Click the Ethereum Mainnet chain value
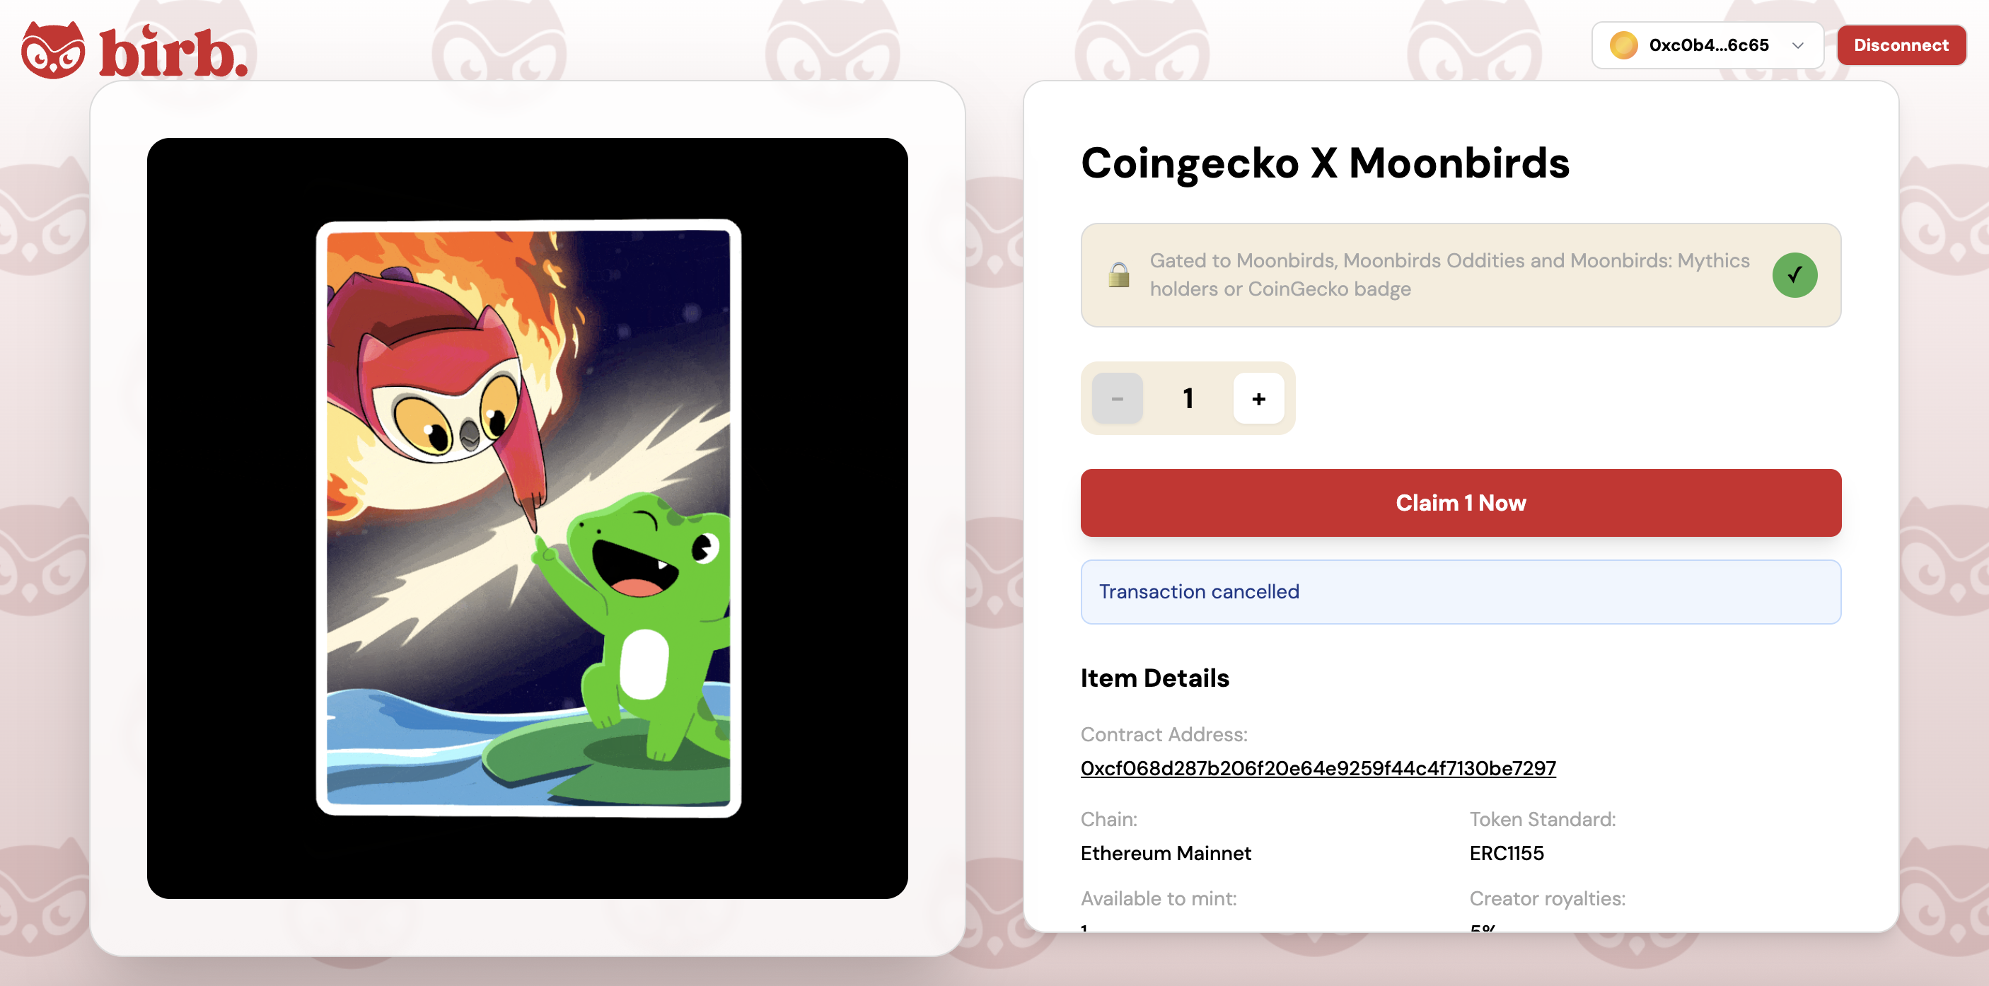Image resolution: width=1989 pixels, height=986 pixels. [1165, 853]
